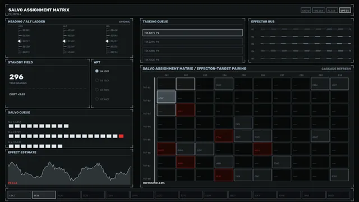
Task: Open the K3X2 tab in bottom strip
Action: coord(20,195)
